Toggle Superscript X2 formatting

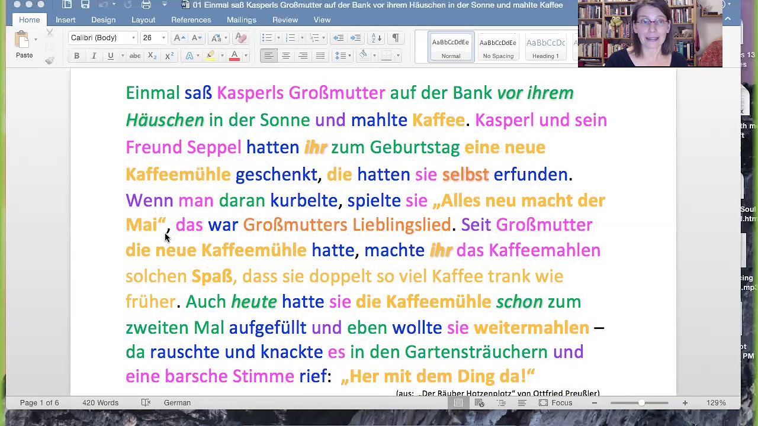click(169, 56)
